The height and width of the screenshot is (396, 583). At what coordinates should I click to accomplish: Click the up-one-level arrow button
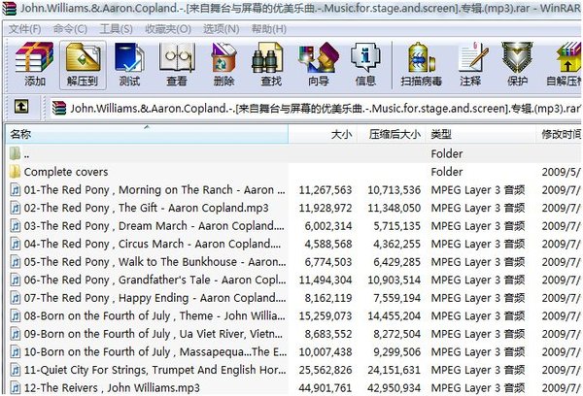pos(21,107)
